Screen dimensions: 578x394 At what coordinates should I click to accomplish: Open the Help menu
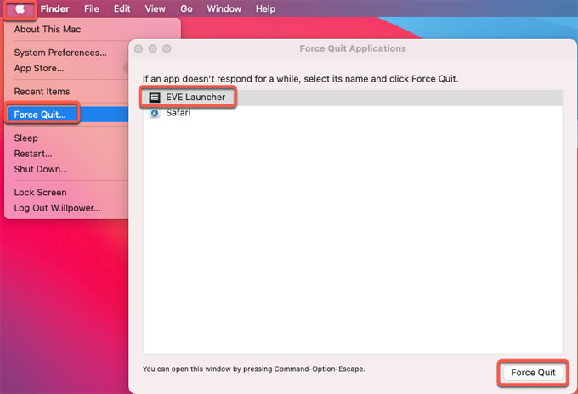point(266,8)
